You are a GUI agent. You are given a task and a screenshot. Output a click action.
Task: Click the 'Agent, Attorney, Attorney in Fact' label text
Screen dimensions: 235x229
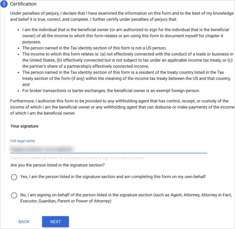pyautogui.click(x=126, y=198)
